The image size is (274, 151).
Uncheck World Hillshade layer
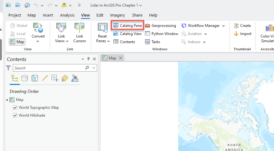pyautogui.click(x=15, y=115)
